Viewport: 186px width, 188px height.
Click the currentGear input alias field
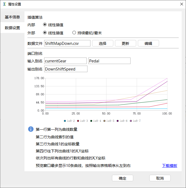click(x=65, y=61)
